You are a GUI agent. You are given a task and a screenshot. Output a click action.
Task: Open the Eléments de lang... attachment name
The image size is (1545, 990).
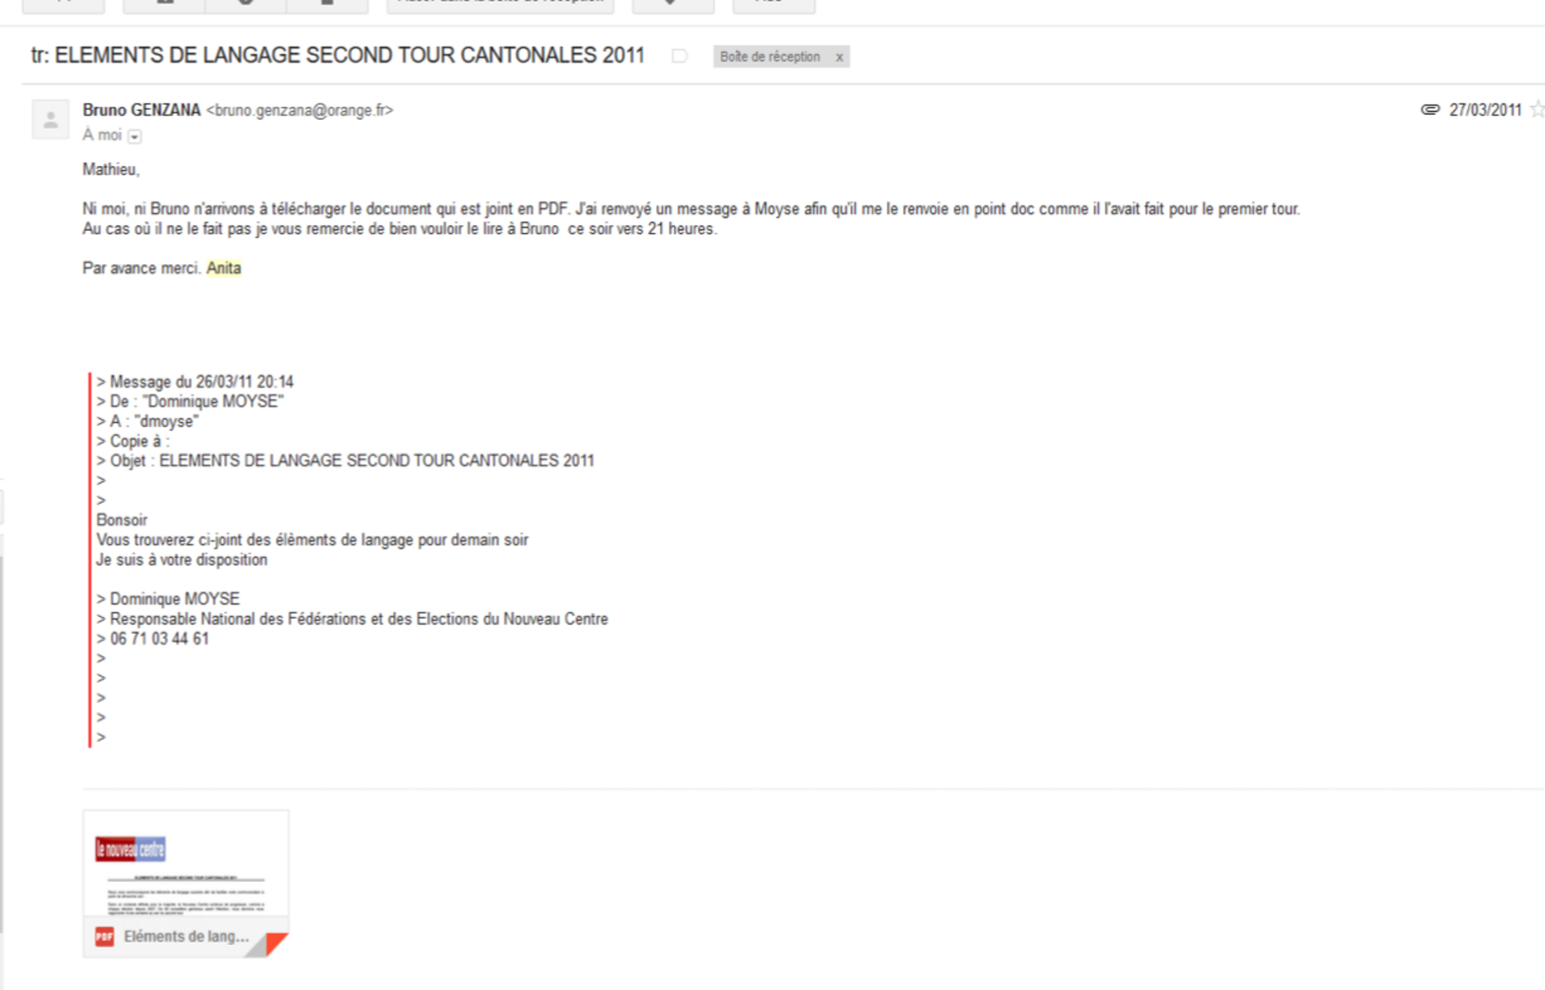click(x=186, y=937)
